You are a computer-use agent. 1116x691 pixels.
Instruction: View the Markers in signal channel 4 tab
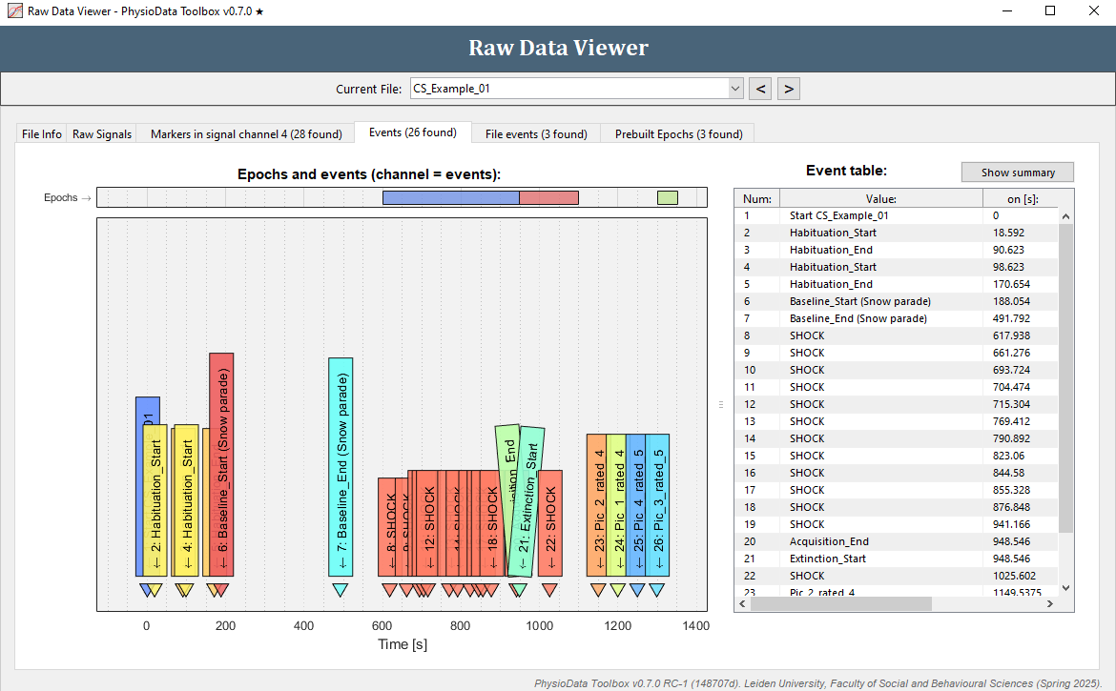[244, 133]
